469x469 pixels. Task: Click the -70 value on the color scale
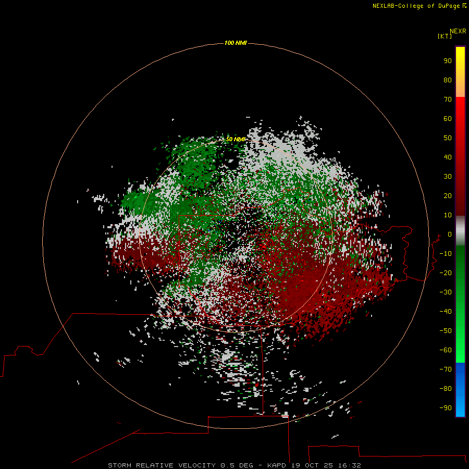click(446, 369)
